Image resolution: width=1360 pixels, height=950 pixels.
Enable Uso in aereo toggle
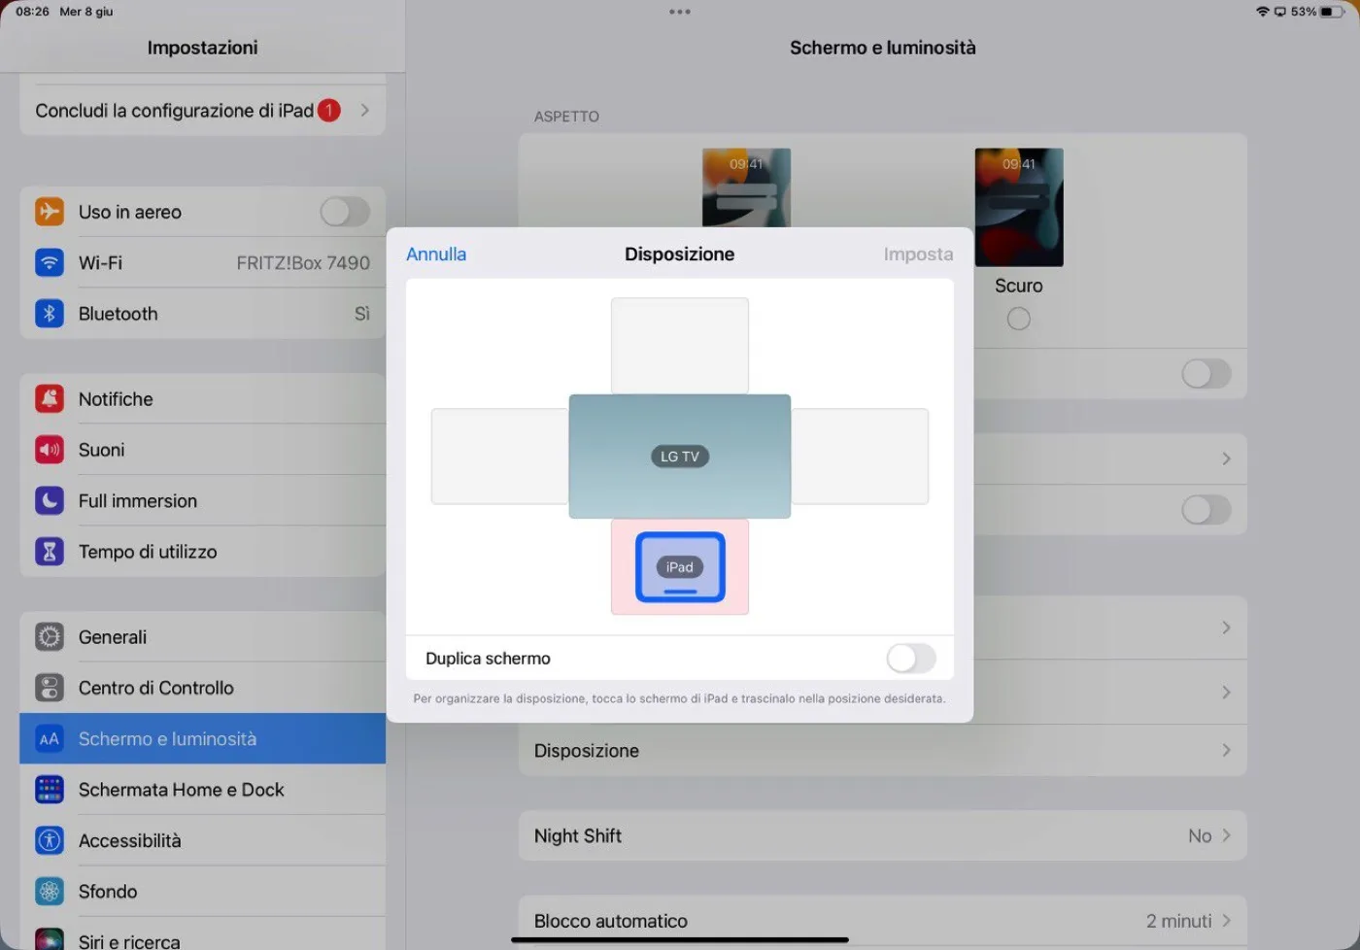pos(345,211)
